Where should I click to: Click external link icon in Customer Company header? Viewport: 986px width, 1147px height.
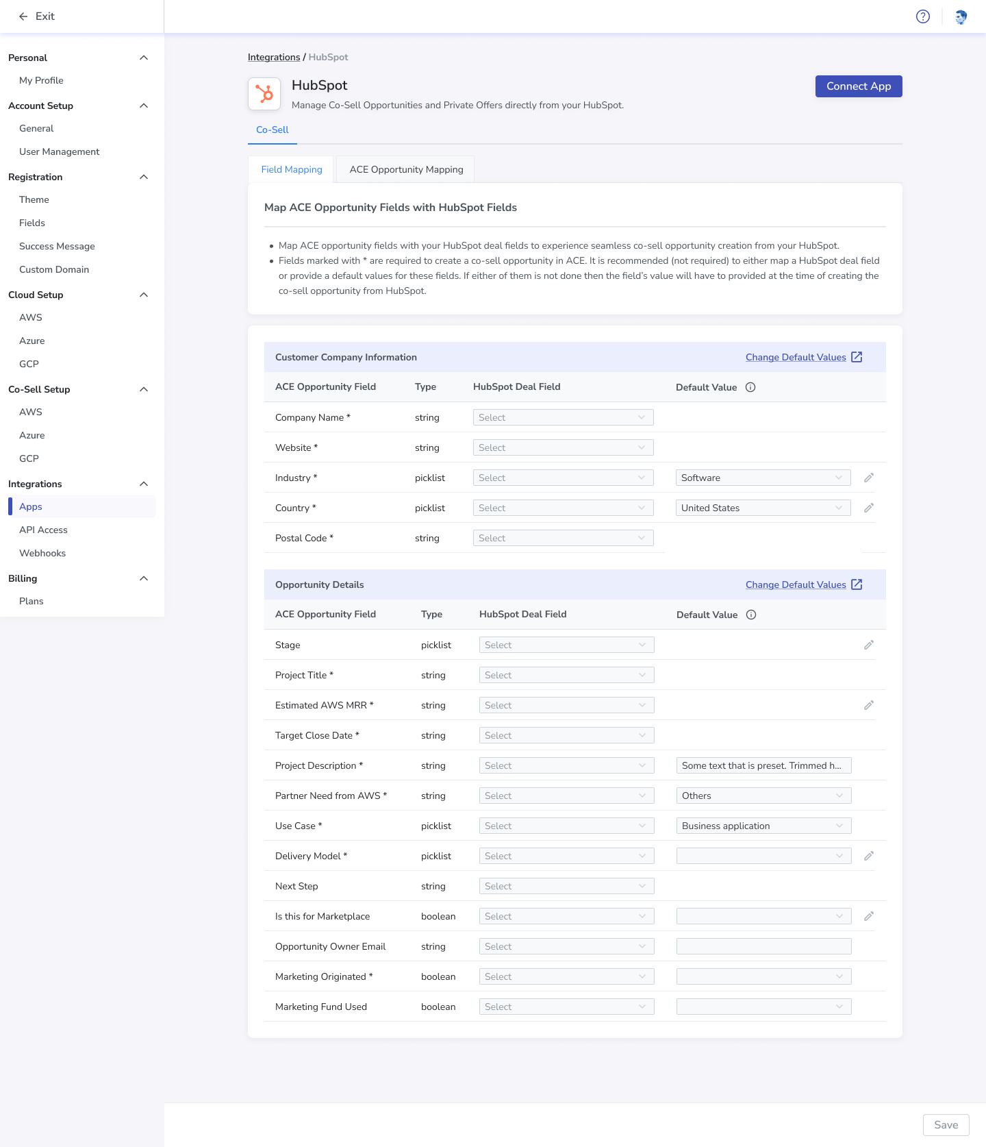pos(857,357)
